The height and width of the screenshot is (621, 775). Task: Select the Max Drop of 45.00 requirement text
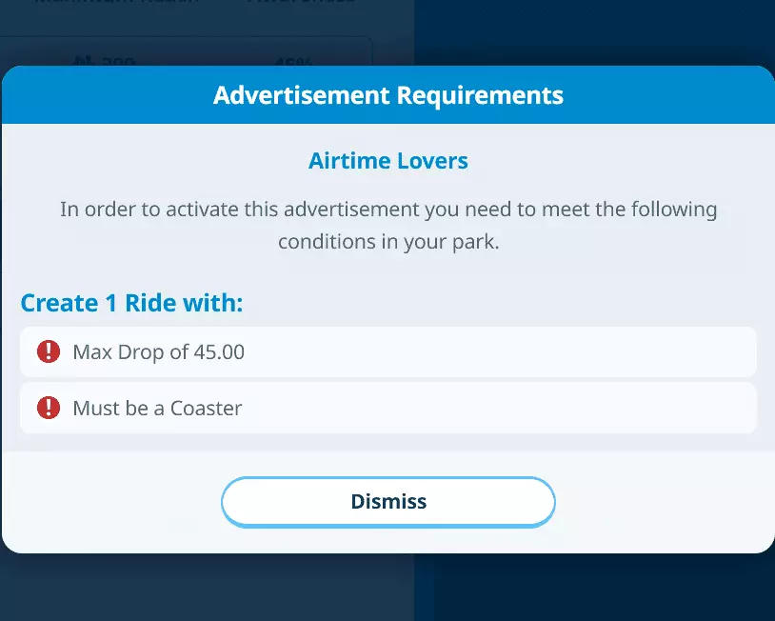(x=158, y=352)
